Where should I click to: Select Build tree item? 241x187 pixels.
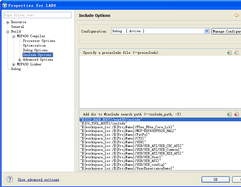pyautogui.click(x=16, y=31)
